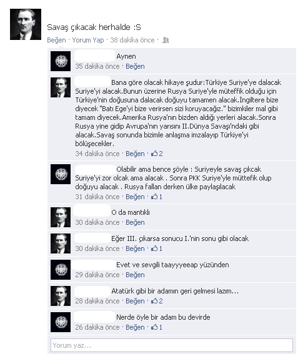
Task: Click Beğen on the 'O da mantıklı' comment
Action: [135, 222]
